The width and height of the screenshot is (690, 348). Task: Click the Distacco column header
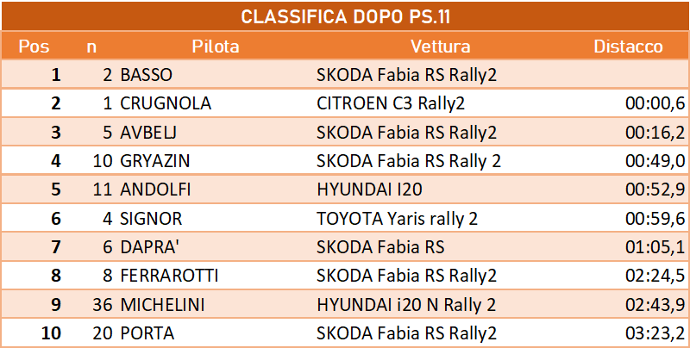(629, 47)
